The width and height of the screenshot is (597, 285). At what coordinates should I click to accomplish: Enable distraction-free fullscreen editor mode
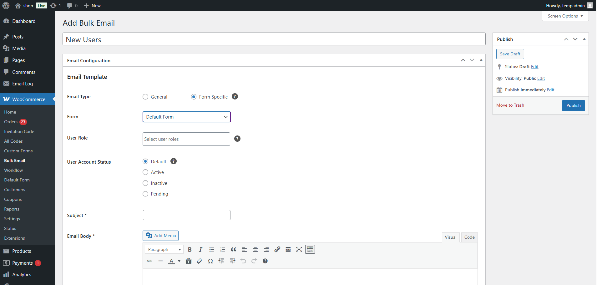[x=299, y=250]
